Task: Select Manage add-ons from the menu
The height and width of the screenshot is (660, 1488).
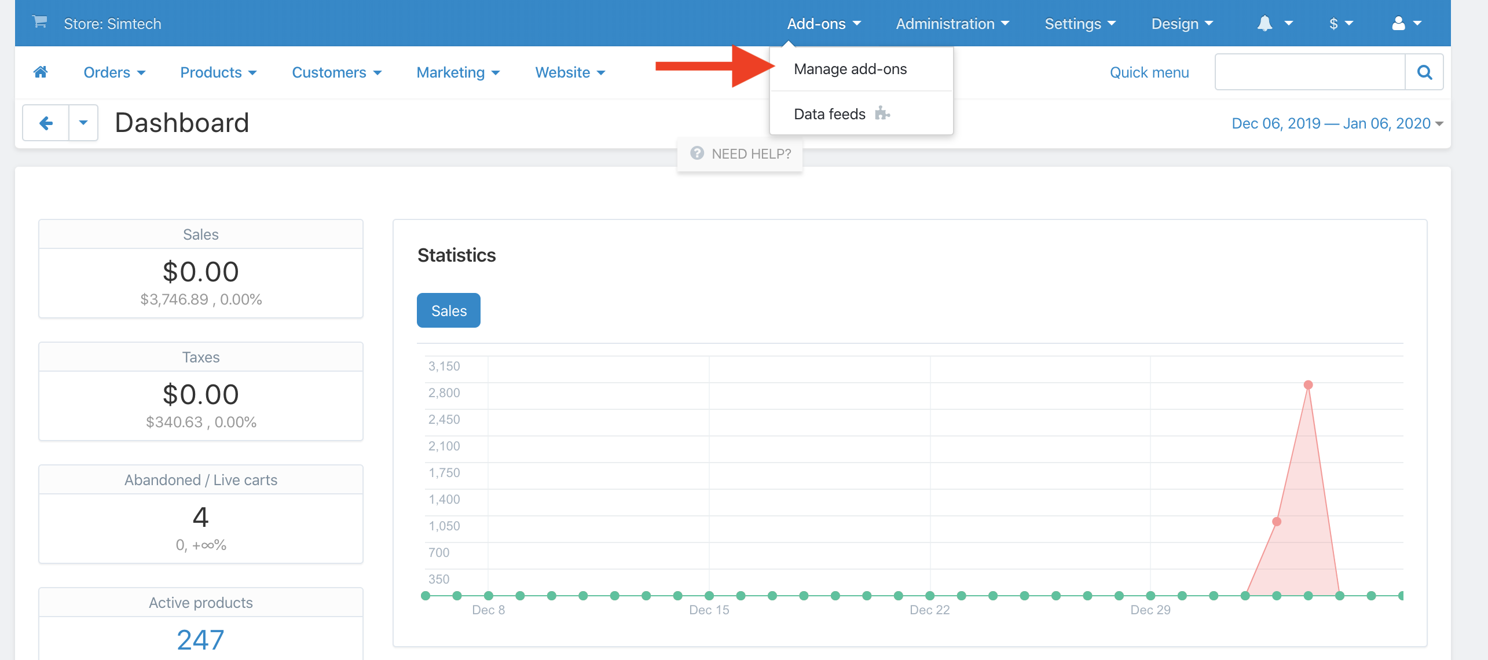Action: 850,68
